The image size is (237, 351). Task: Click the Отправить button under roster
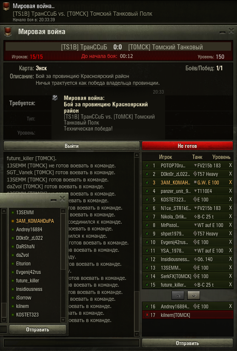pyautogui.click(x=187, y=343)
